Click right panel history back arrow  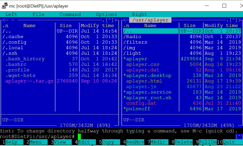(125, 20)
